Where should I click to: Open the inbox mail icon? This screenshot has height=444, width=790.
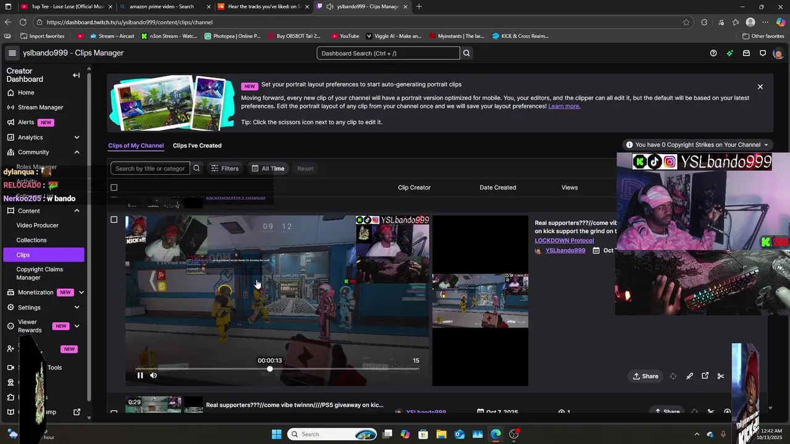tap(746, 53)
